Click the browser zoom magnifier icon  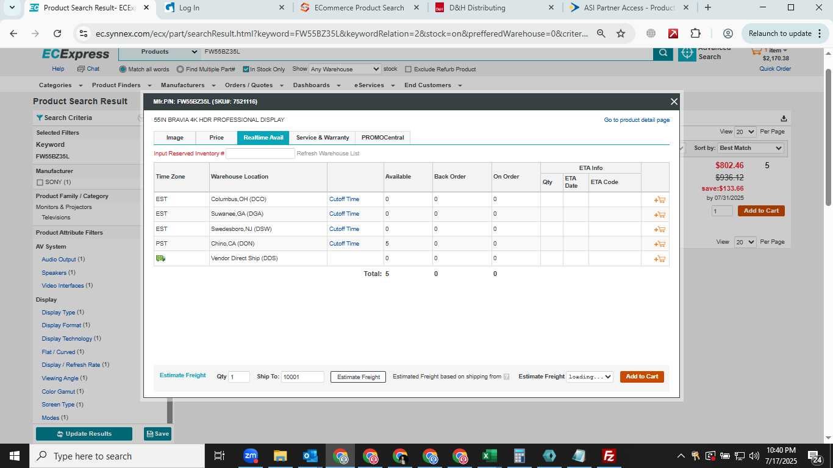click(x=601, y=34)
